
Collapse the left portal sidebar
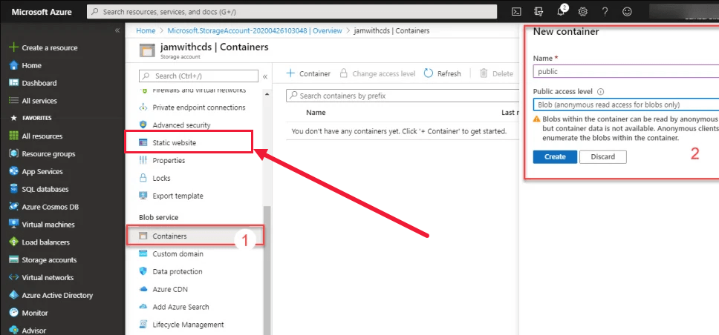[x=117, y=30]
